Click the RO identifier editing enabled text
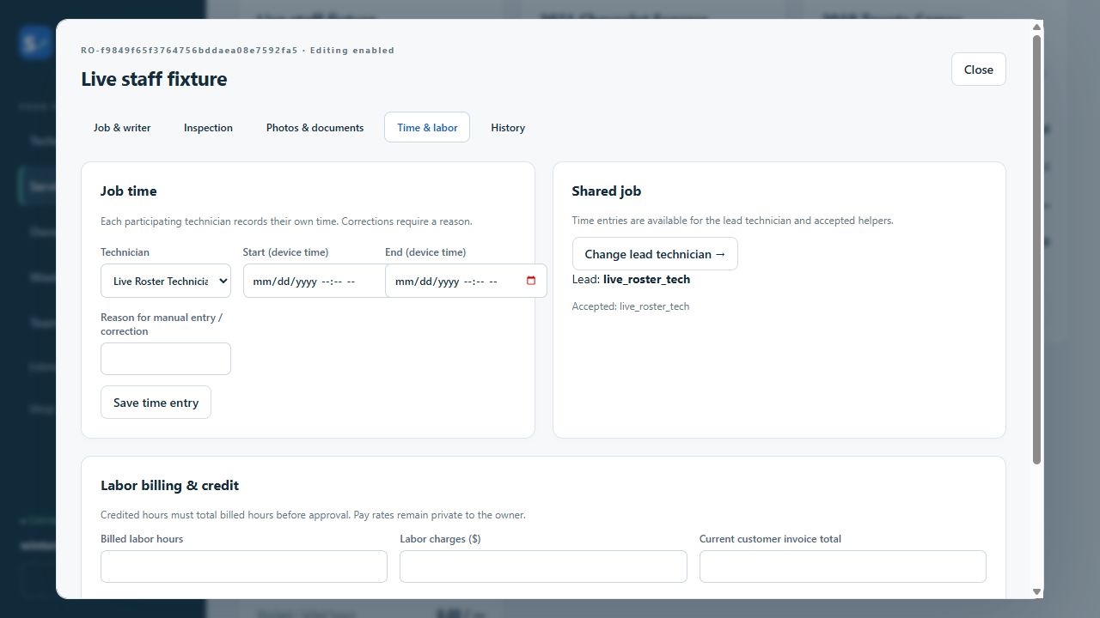The height and width of the screenshot is (618, 1100). click(x=238, y=50)
